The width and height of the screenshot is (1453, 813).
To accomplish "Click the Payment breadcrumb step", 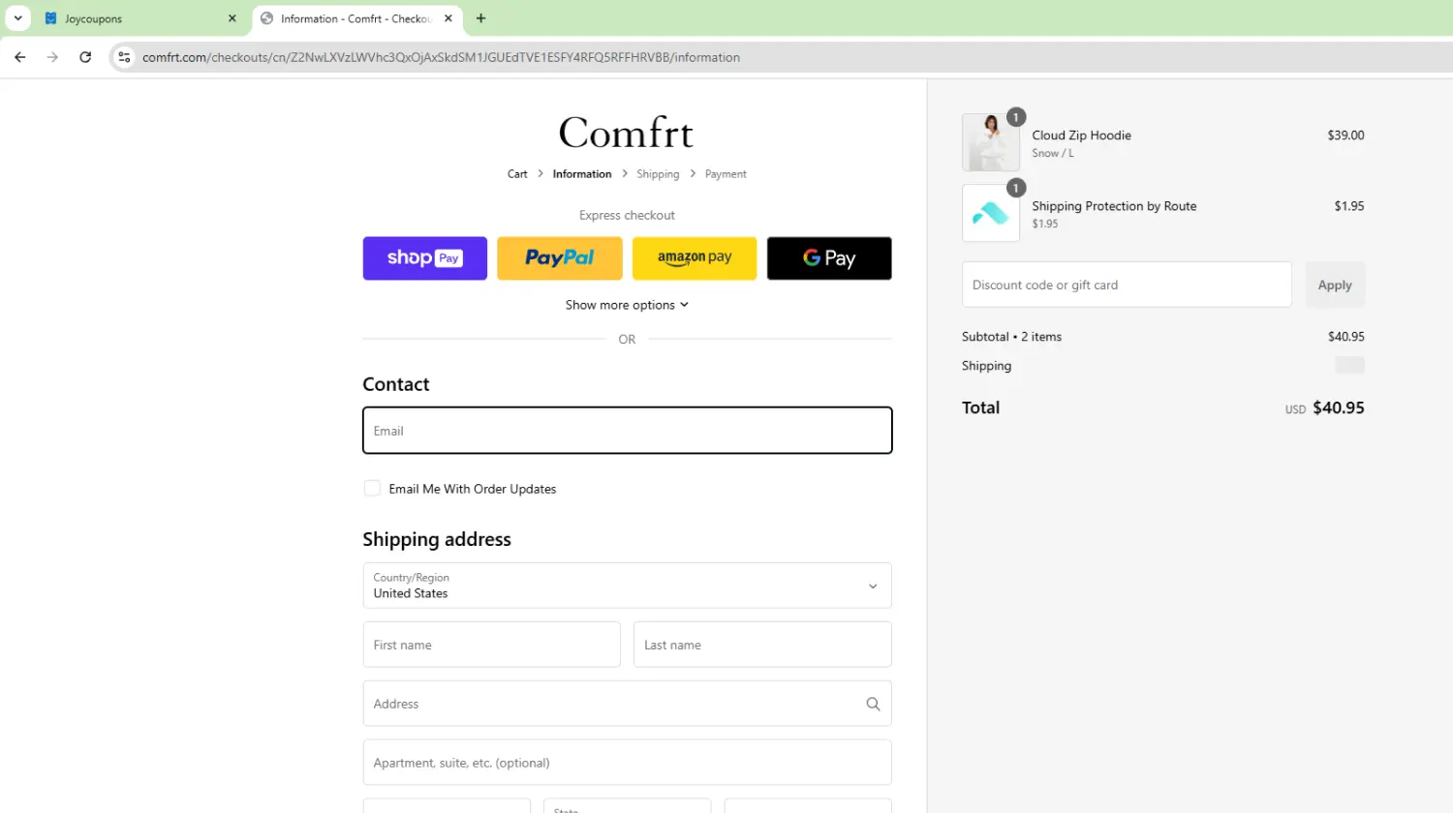I will coord(726,174).
